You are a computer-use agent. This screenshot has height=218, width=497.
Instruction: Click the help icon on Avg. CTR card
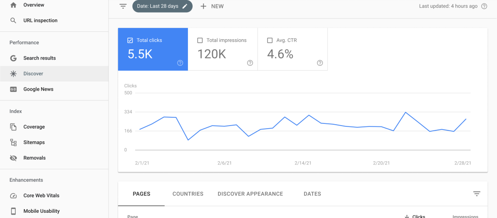click(x=320, y=63)
